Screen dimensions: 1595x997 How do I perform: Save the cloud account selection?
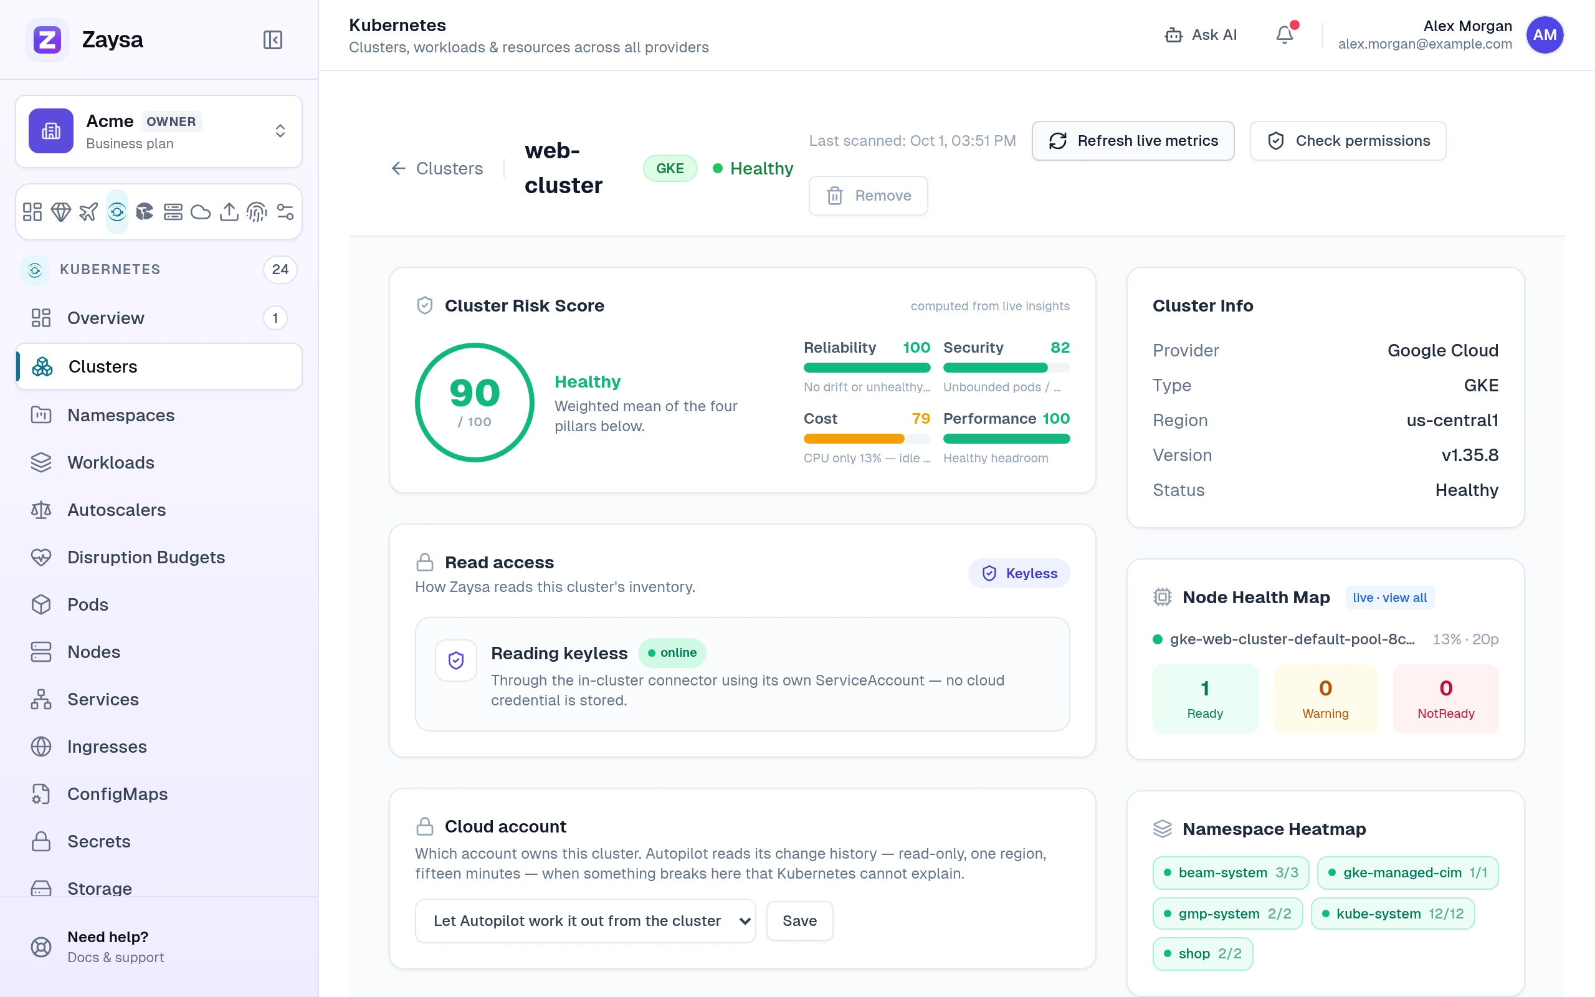coord(799,920)
